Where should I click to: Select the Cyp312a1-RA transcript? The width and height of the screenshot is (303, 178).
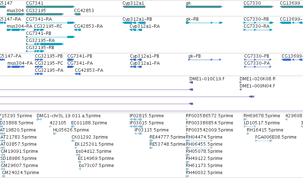click(x=136, y=30)
